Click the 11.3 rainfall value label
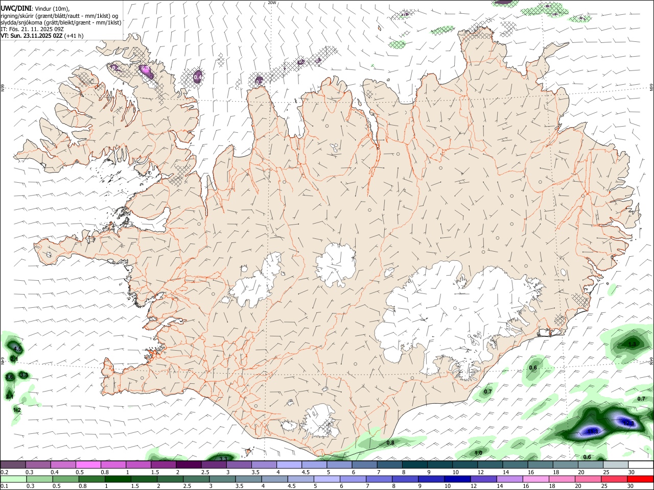Image resolution: width=654 pixels, height=490 pixels. pyautogui.click(x=593, y=432)
